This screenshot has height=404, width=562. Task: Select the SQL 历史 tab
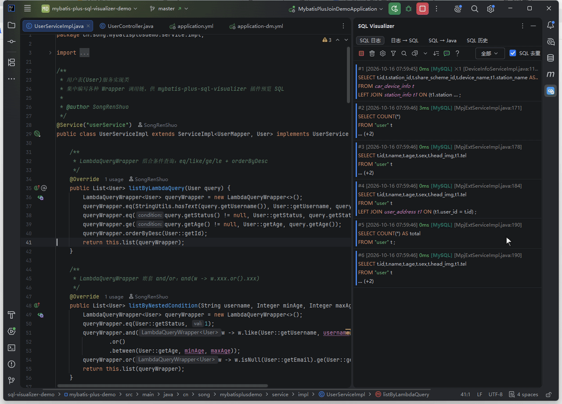tap(477, 40)
